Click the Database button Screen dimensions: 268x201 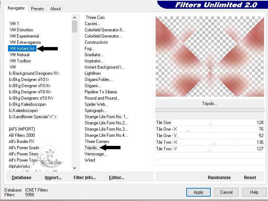point(22,178)
